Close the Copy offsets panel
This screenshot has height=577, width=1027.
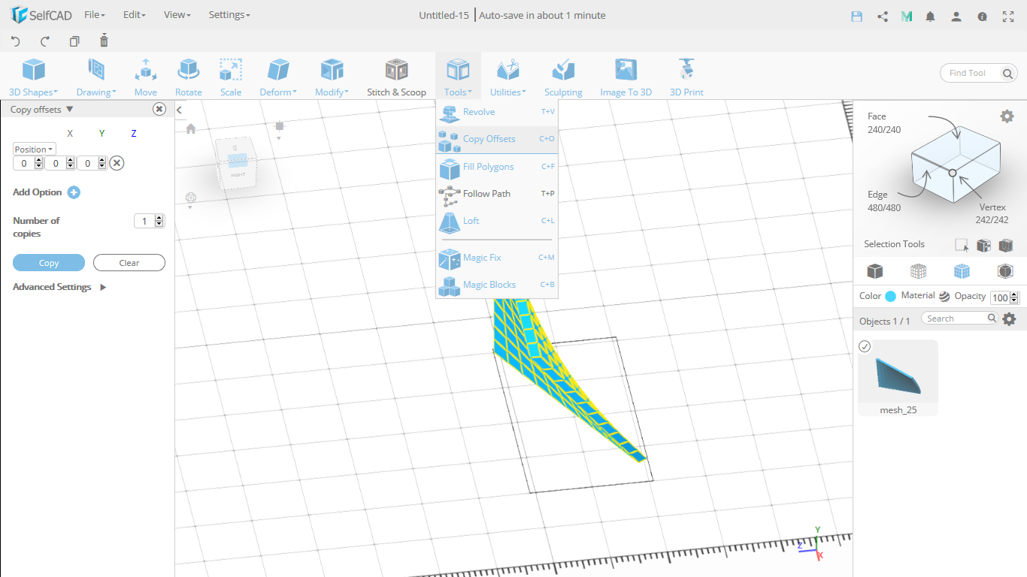click(x=159, y=109)
